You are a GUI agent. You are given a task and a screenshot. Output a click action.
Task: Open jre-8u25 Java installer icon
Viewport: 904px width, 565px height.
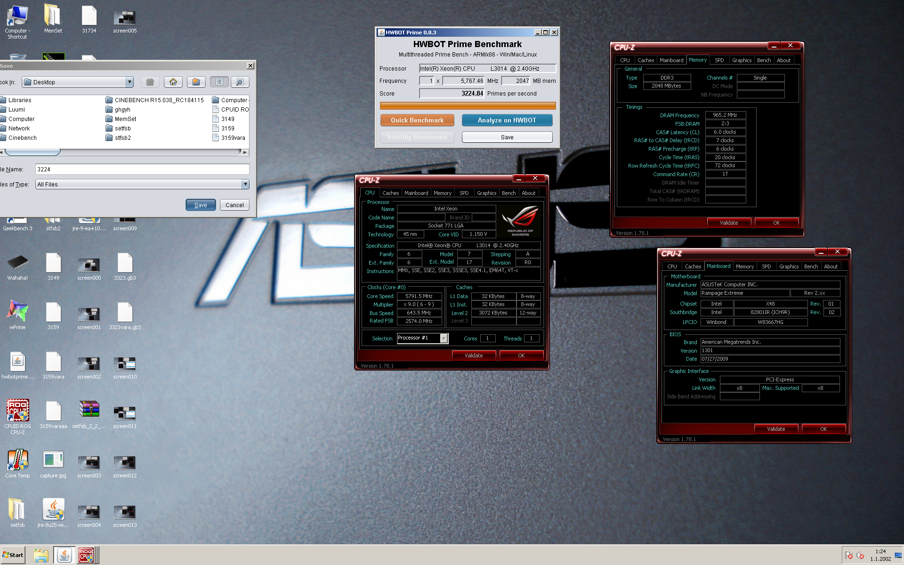pos(53,513)
